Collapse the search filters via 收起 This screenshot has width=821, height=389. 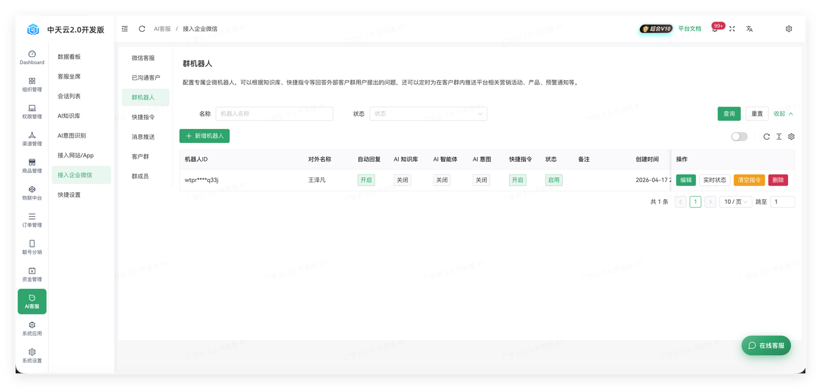coord(783,114)
